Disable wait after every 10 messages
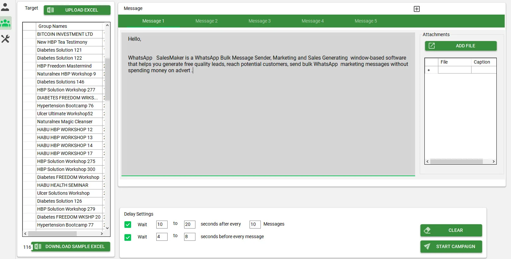This screenshot has height=259, width=511. [128, 225]
